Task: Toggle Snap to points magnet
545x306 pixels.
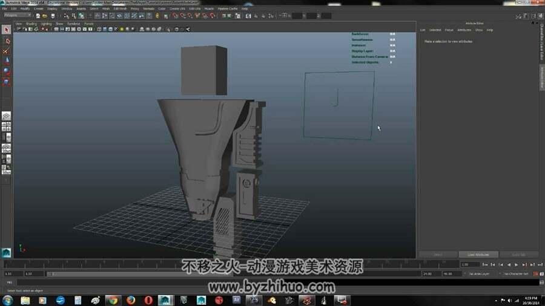Action: pyautogui.click(x=190, y=16)
